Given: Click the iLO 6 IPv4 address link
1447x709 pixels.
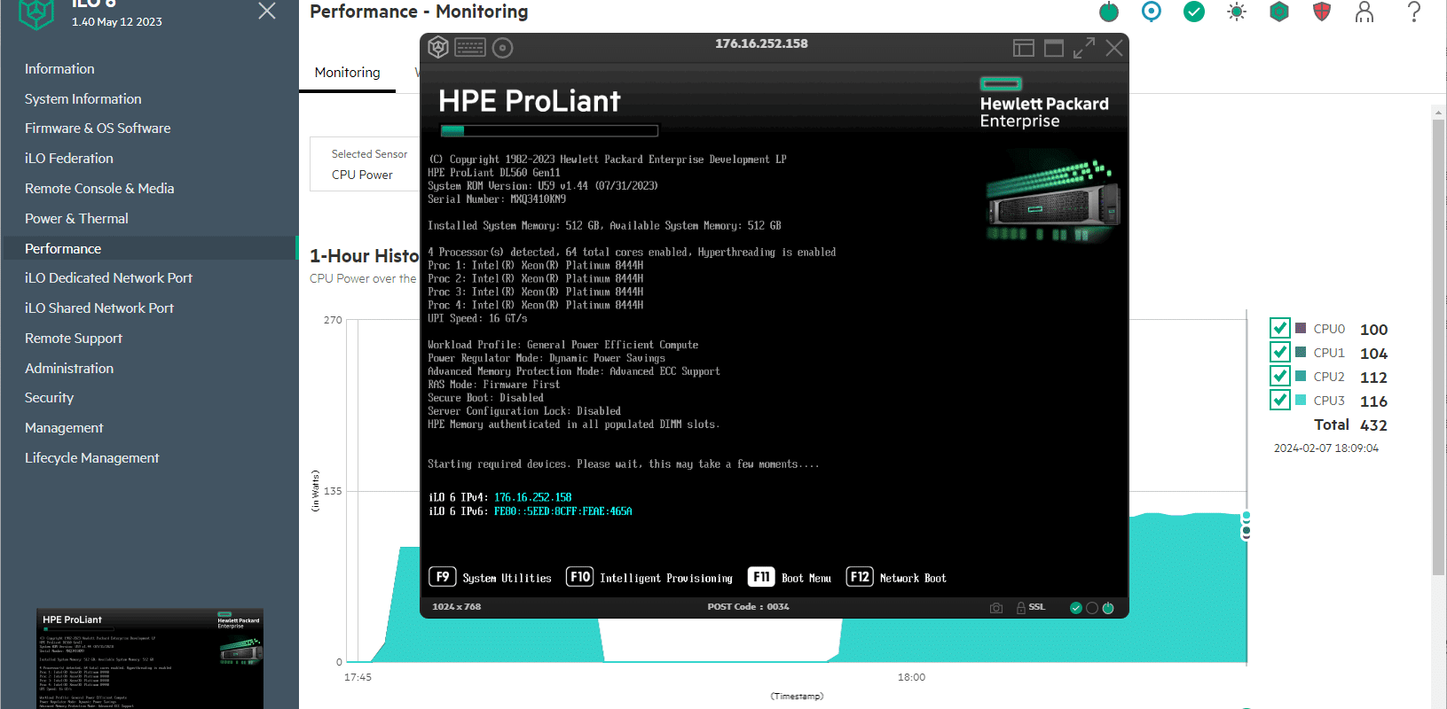Looking at the screenshot, I should 532,497.
